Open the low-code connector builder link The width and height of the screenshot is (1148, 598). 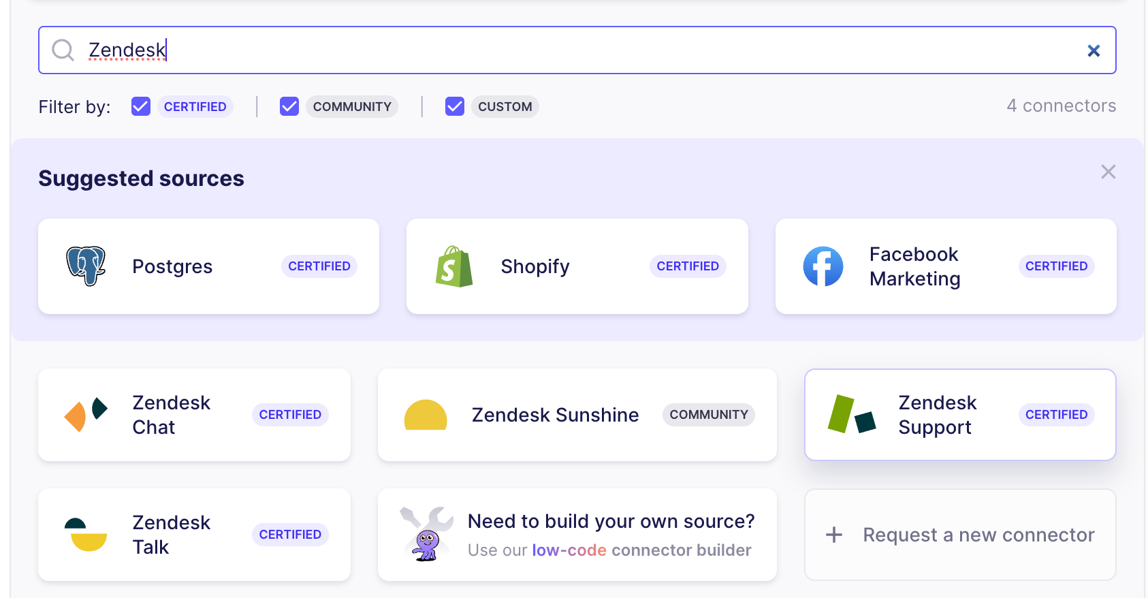point(569,550)
